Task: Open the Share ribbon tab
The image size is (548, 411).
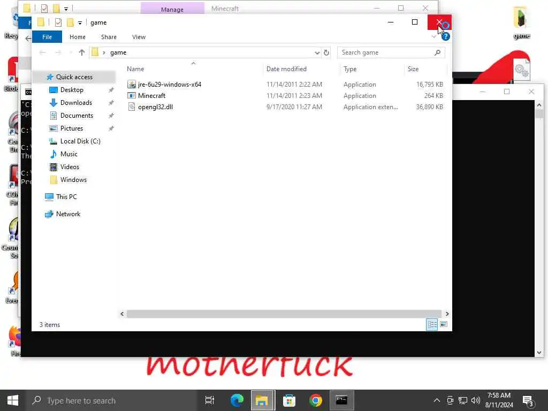Action: coord(109,37)
